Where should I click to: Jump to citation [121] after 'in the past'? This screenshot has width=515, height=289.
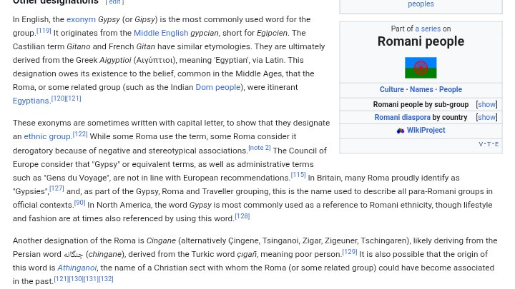[x=62, y=279]
